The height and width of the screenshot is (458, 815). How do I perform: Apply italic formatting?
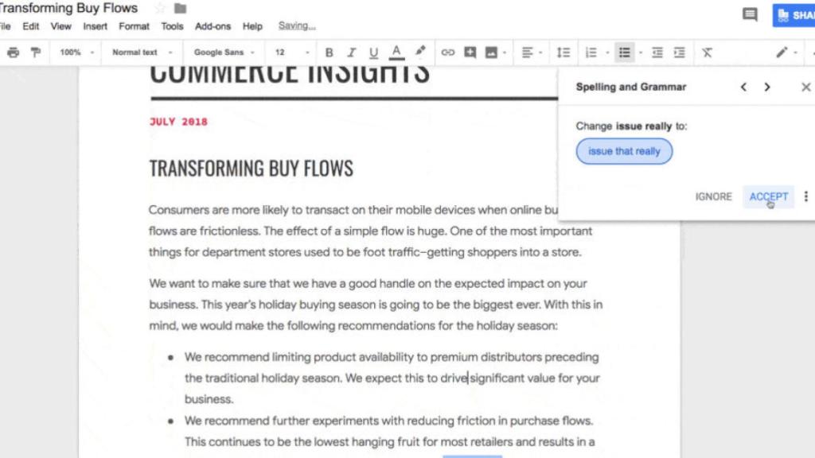pos(351,52)
